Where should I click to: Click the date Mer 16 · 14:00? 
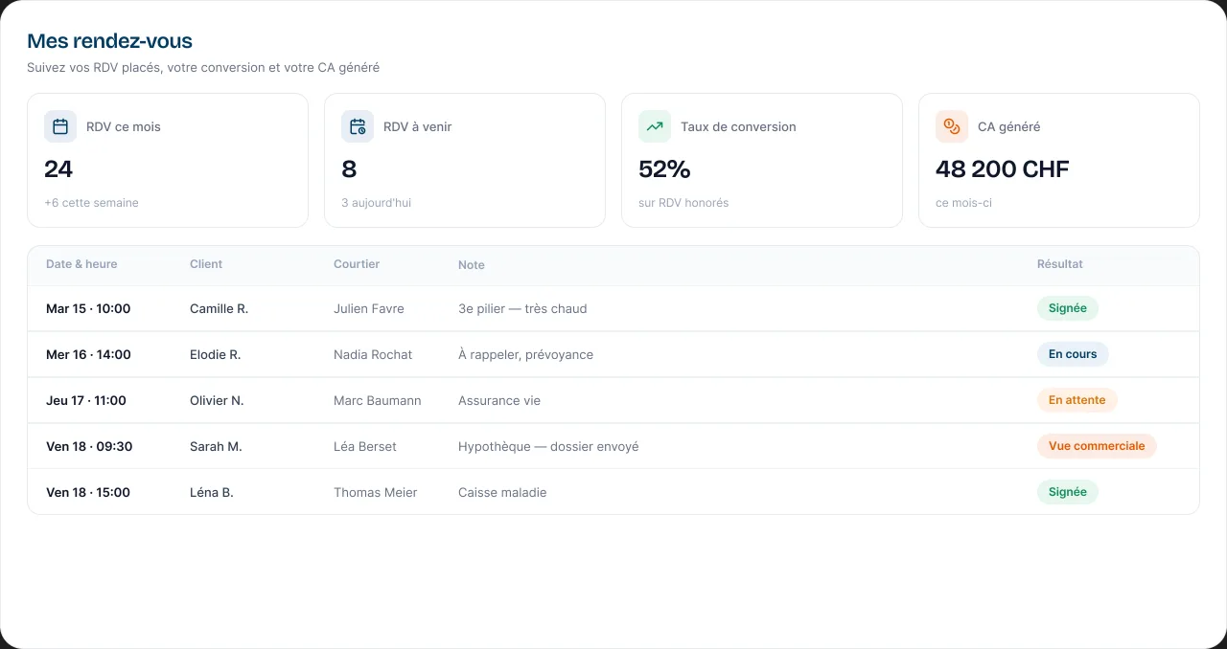88,355
